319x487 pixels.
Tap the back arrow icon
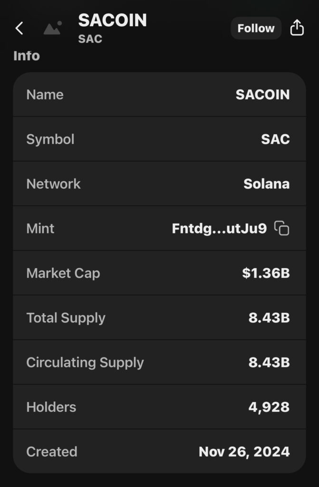point(19,29)
